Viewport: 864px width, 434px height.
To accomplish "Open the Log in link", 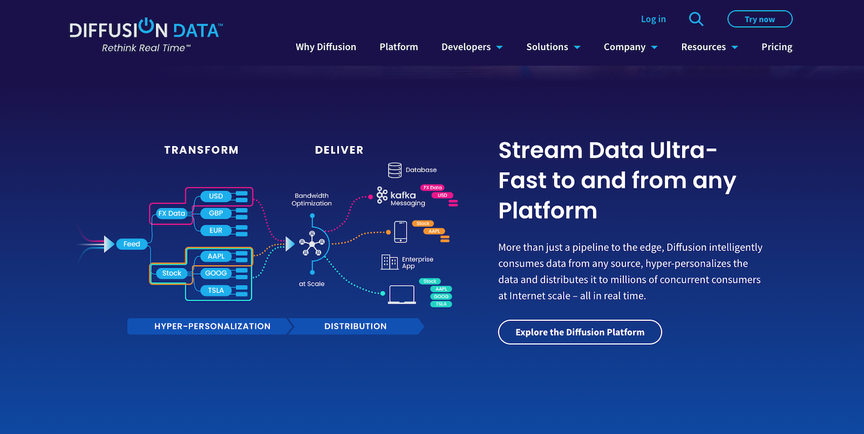I will 653,19.
